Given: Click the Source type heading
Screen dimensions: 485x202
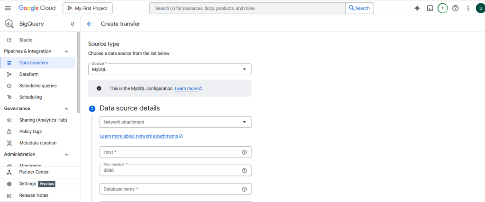Looking at the screenshot, I should click(x=104, y=44).
